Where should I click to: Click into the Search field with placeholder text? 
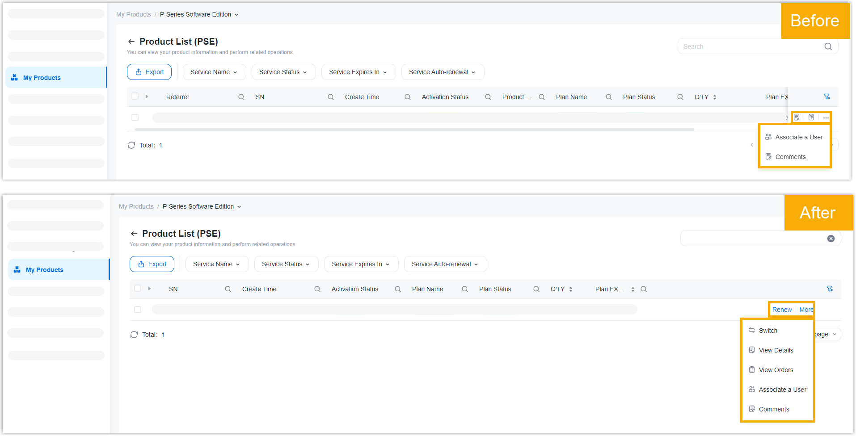pyautogui.click(x=751, y=46)
